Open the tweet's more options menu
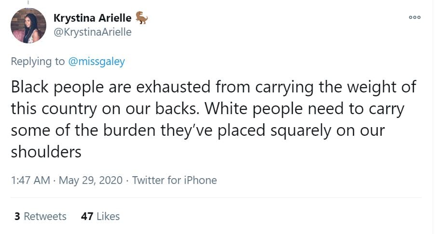The image size is (436, 234). coord(414,17)
